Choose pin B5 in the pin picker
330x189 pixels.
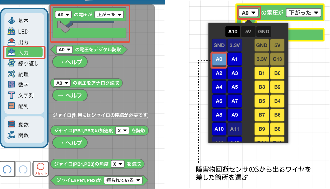pyautogui.click(x=262, y=101)
